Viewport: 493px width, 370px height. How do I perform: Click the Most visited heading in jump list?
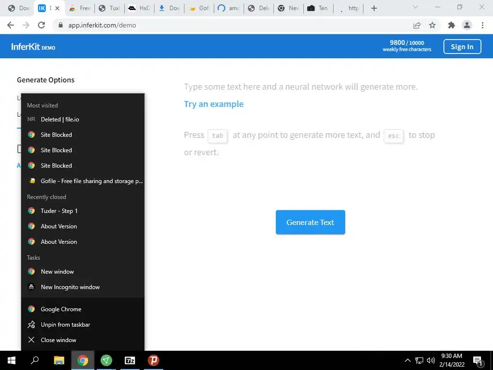(x=42, y=106)
